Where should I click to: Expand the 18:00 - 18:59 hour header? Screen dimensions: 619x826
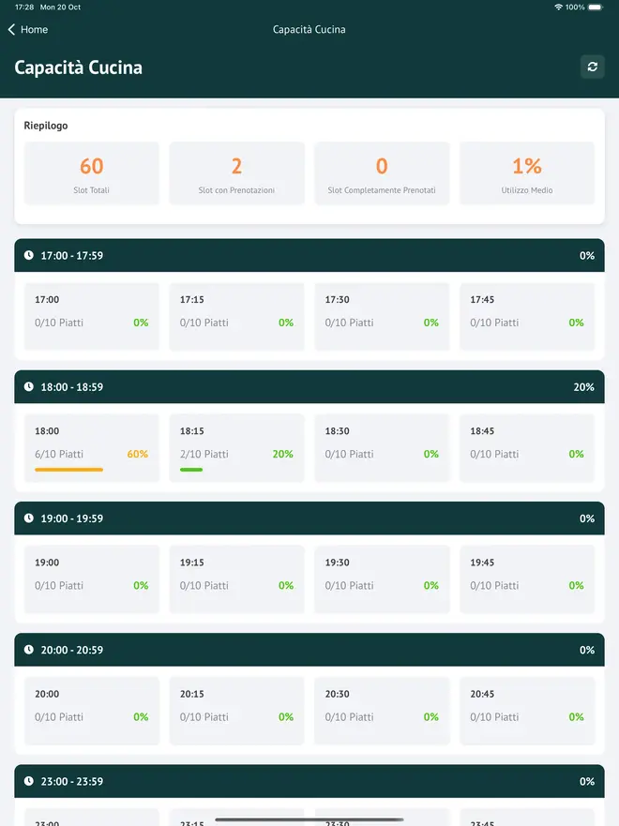(309, 387)
